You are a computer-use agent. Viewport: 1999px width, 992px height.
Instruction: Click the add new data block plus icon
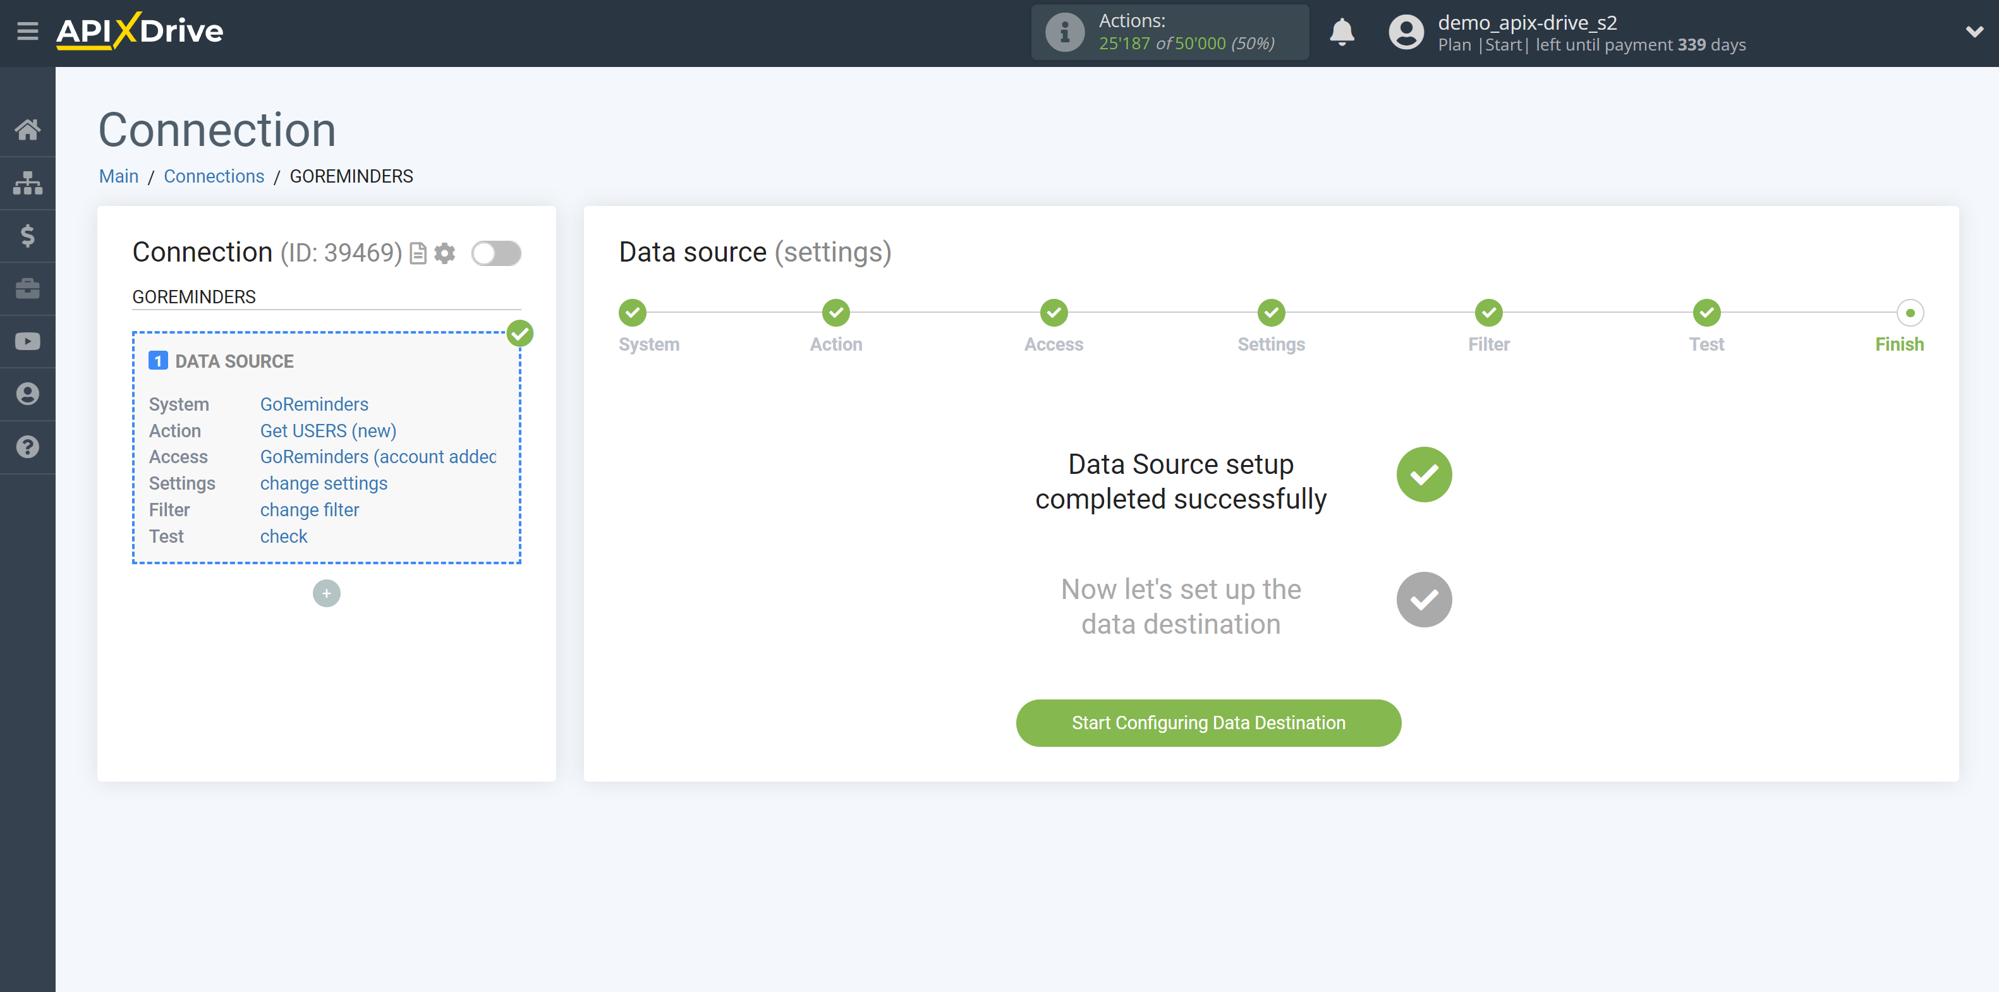pos(326,593)
